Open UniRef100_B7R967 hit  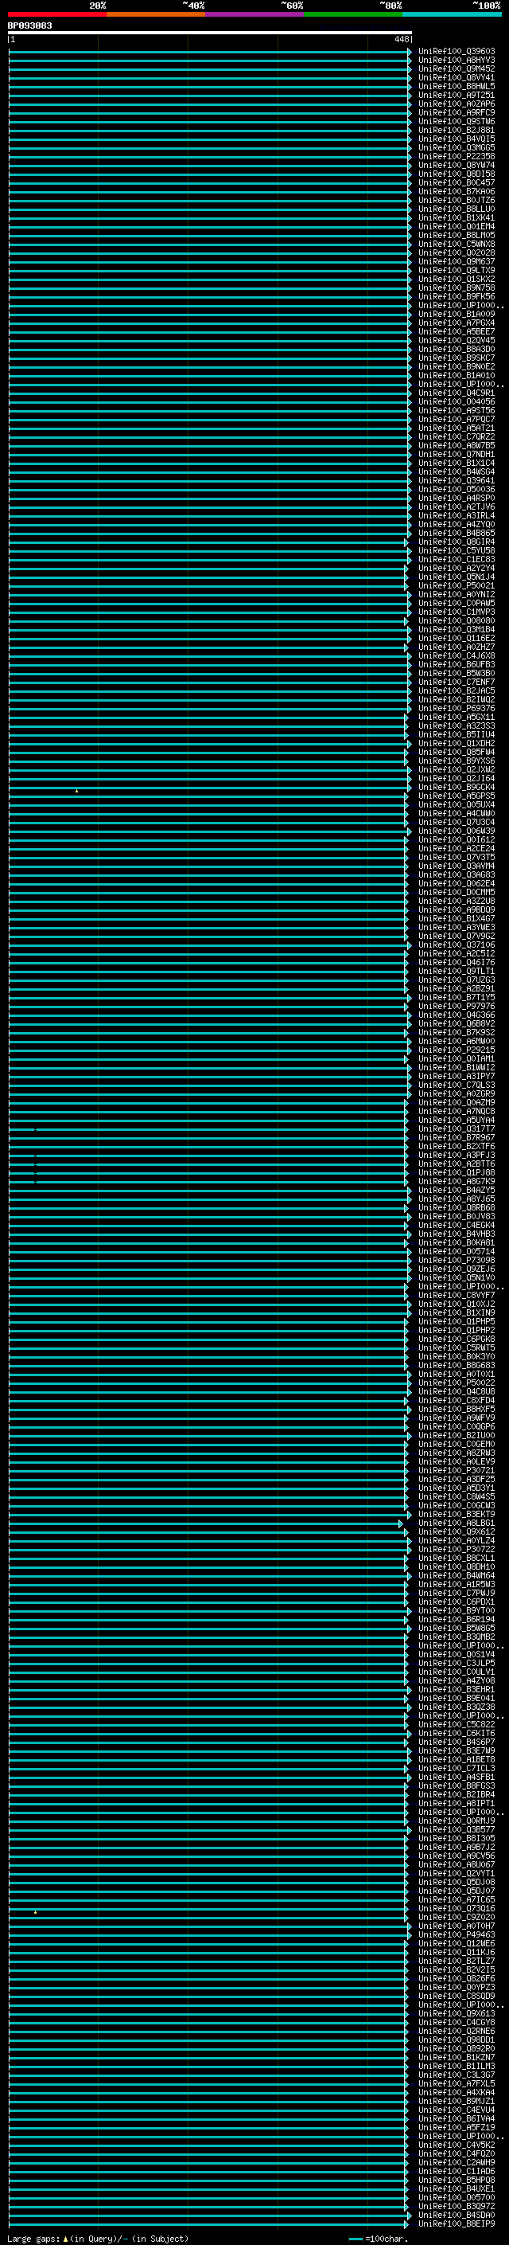457,1137
